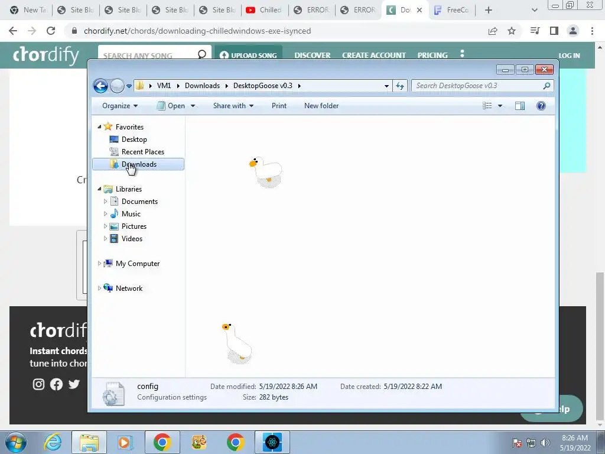Click Downloads in the address breadcrumb

tap(202, 86)
